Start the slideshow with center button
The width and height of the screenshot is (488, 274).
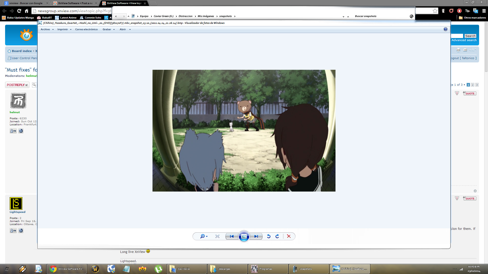[244, 236]
